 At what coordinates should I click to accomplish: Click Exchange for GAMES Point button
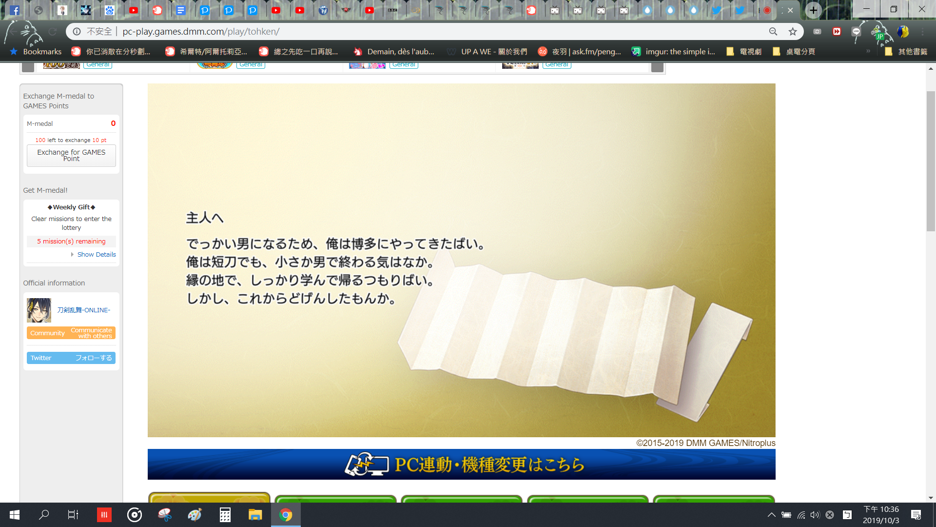coord(71,156)
